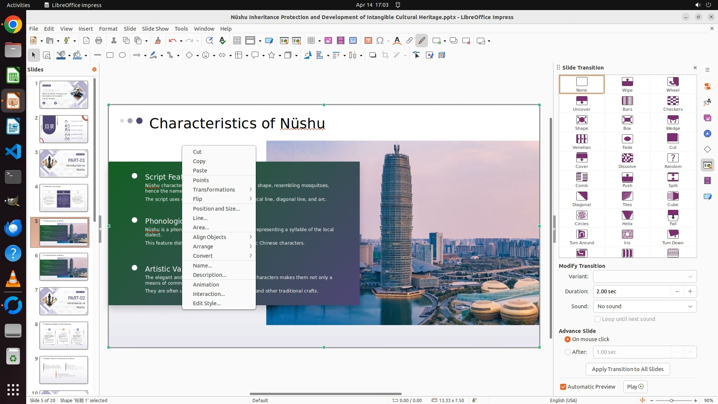Open the Slide Show menu
The width and height of the screenshot is (718, 404).
pyautogui.click(x=155, y=29)
